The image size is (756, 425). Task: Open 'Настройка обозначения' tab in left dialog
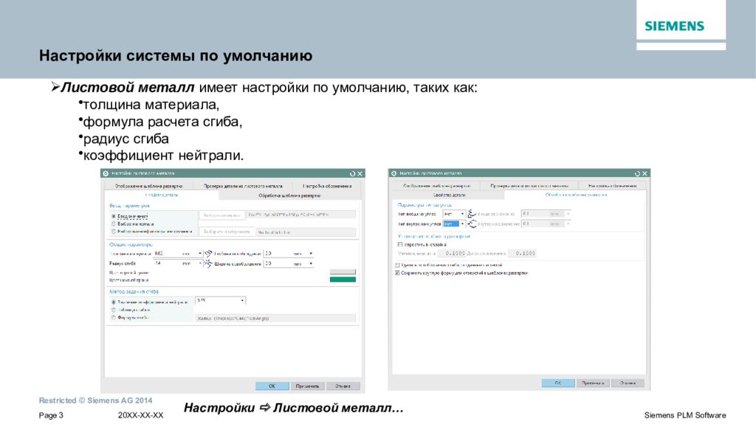click(x=327, y=186)
